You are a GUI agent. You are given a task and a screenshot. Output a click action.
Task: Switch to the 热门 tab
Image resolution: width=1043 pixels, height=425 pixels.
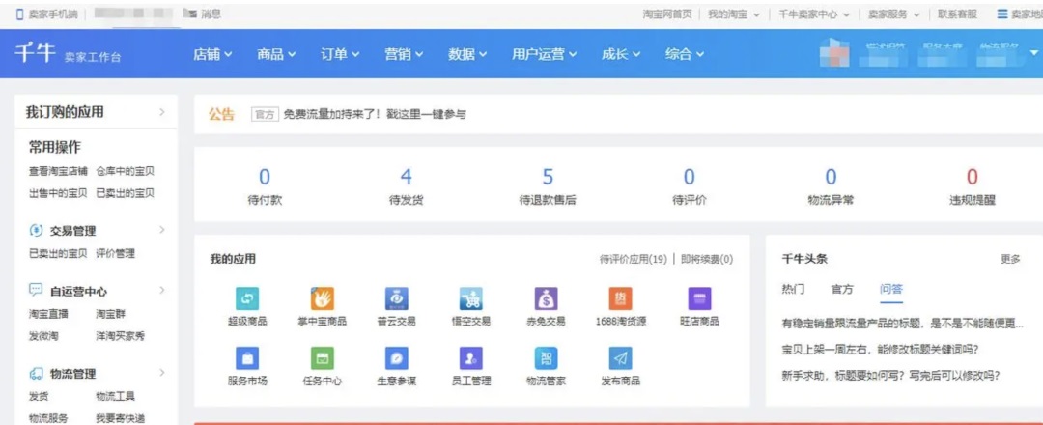(x=793, y=290)
